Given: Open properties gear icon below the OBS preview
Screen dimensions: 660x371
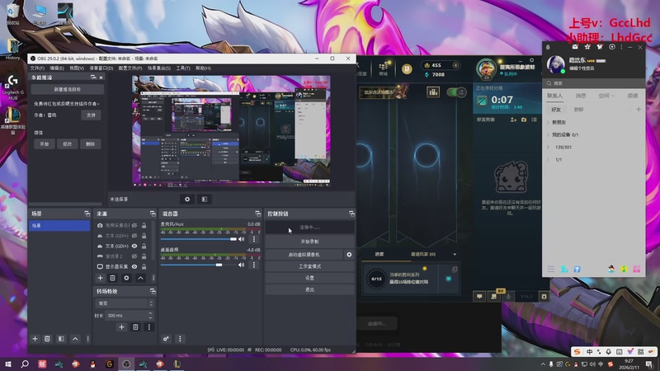Looking at the screenshot, I should coord(187,200).
